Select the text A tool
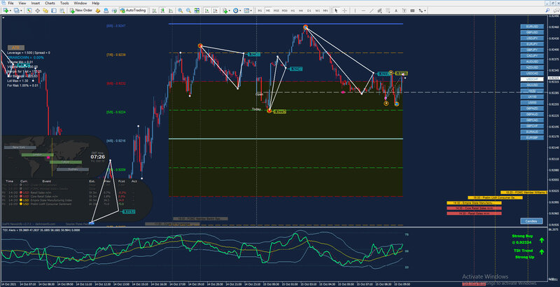The width and height of the screenshot is (560, 287). 396,10
